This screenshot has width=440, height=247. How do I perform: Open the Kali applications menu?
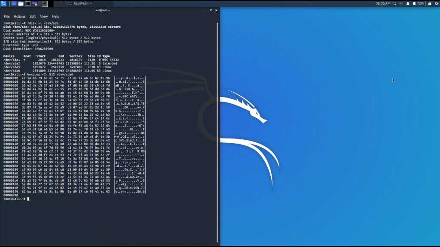(3, 3)
